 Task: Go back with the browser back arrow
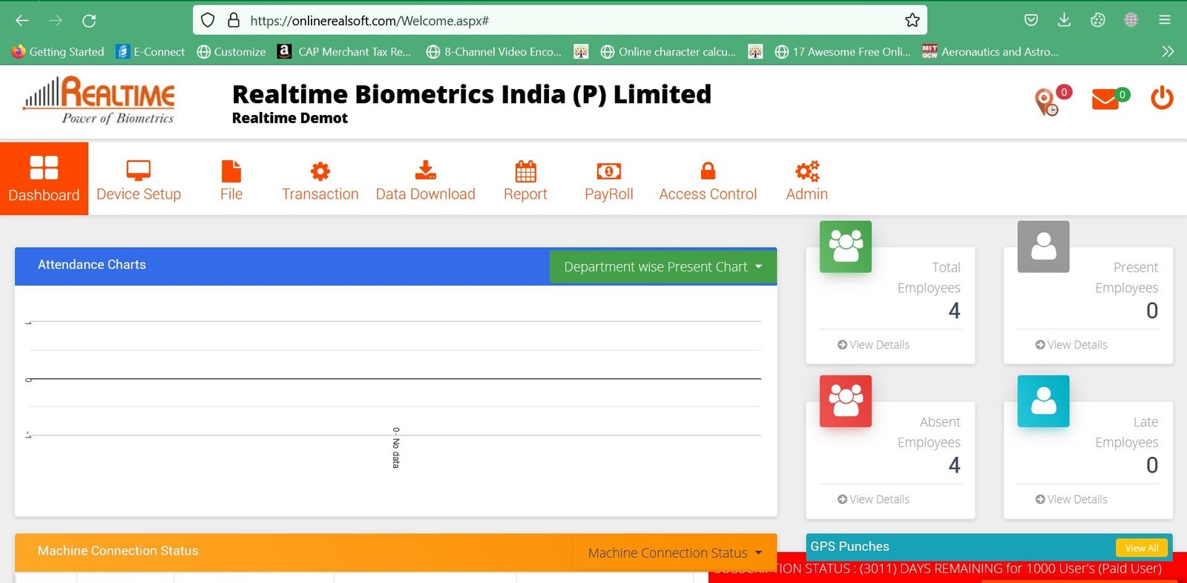pyautogui.click(x=22, y=21)
